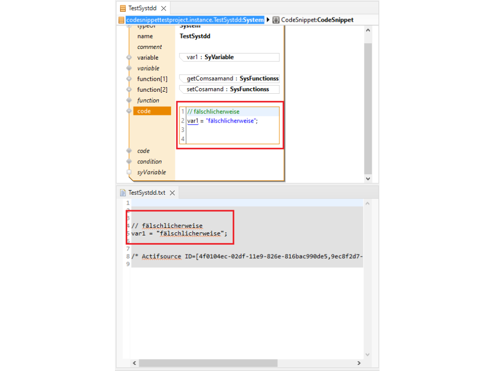Click the CodeSnippet template icon in the breadcrumb

276,20
